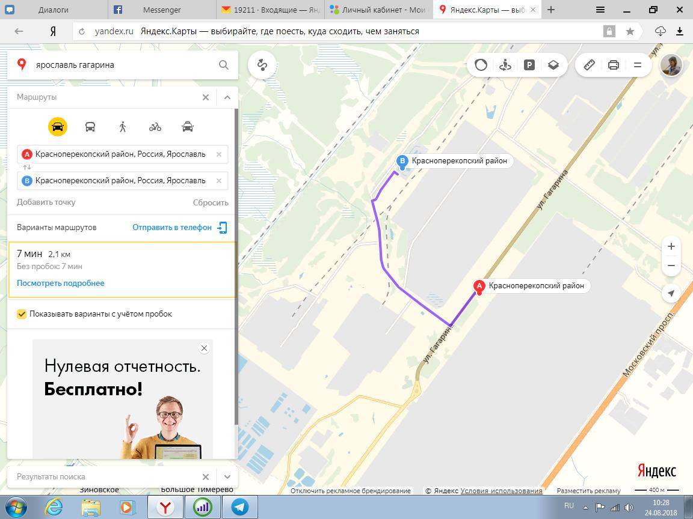
Task: Toggle the street panoramas icon
Action: tap(505, 65)
